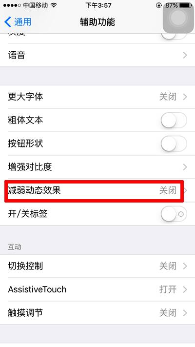Tap the signal strength dots
195x347 pixels.
coord(12,5)
